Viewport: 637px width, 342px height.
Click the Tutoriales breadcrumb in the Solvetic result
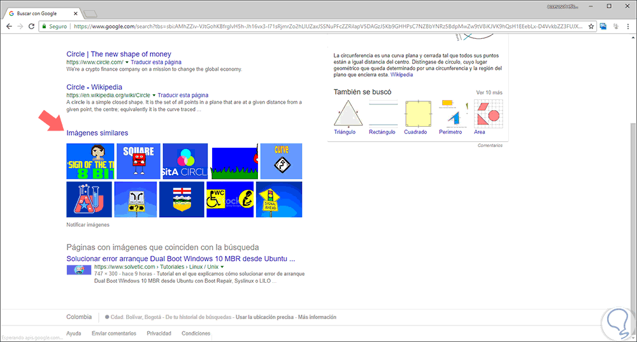(172, 267)
